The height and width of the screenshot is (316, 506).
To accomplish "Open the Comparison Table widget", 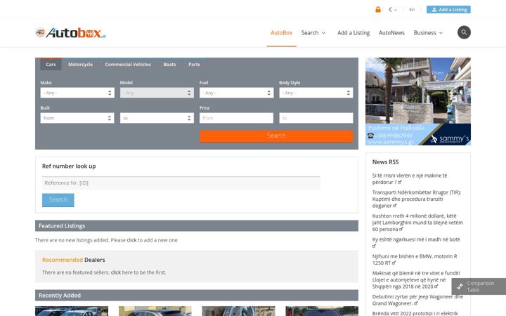I will tap(479, 287).
